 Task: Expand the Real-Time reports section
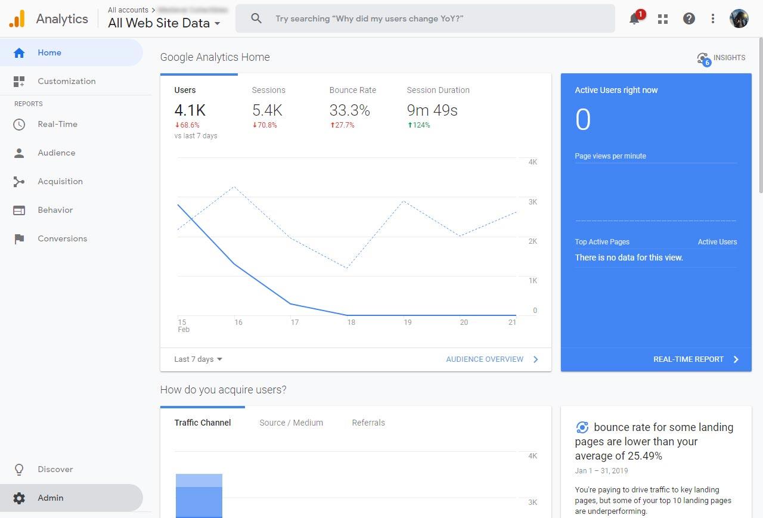point(72,124)
